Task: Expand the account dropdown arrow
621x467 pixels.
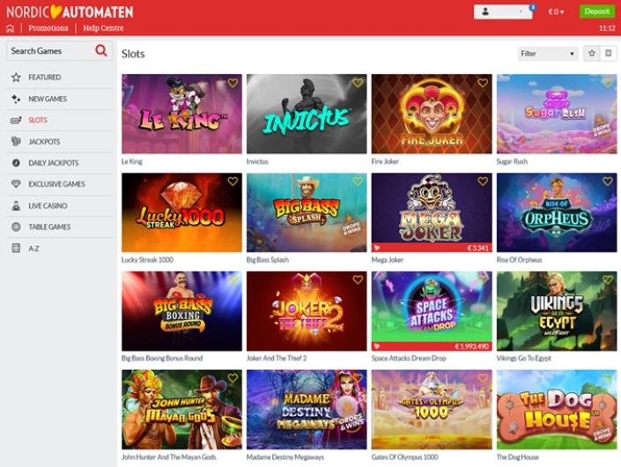Action: click(x=521, y=11)
